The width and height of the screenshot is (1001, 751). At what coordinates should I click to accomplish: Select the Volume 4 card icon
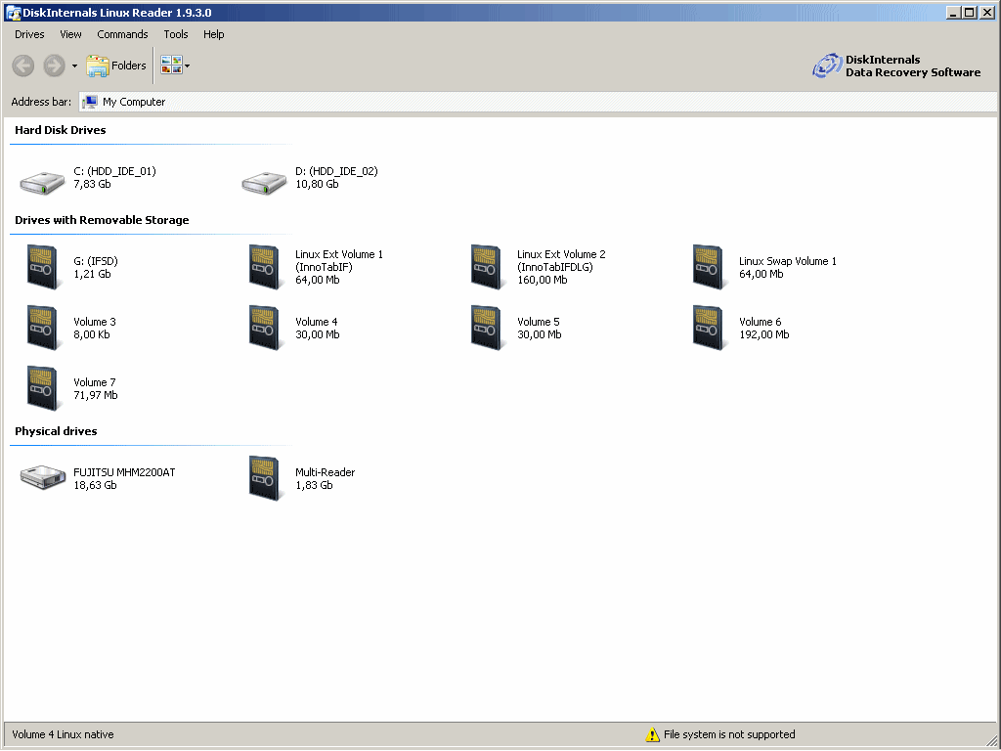click(x=265, y=328)
